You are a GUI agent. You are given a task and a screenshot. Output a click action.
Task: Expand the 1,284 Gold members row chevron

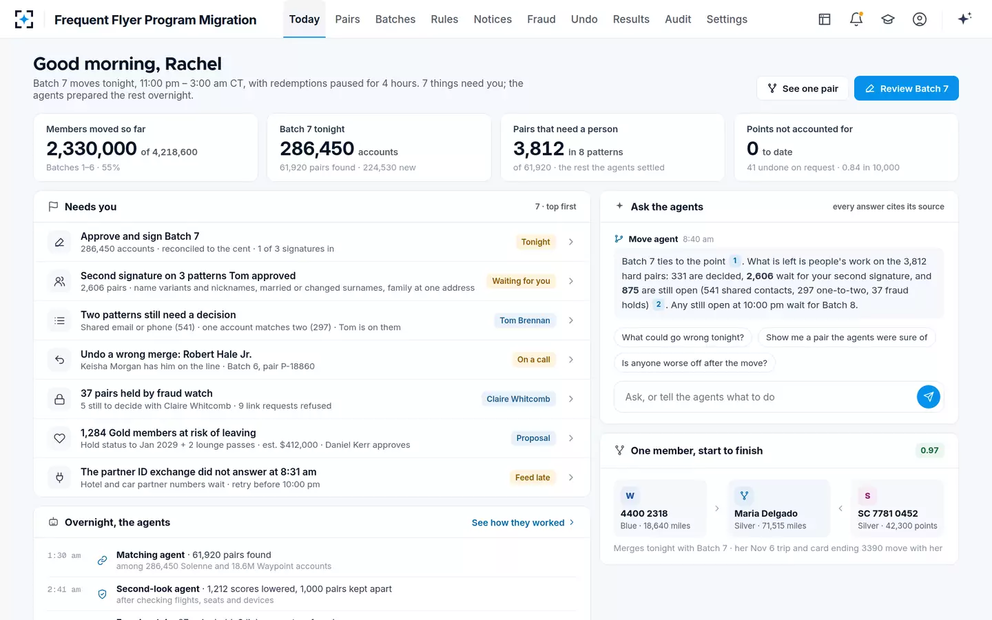click(571, 438)
